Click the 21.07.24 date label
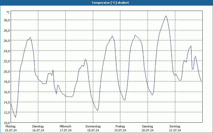The width and height of the screenshot is (213, 133). pyautogui.click(x=175, y=130)
